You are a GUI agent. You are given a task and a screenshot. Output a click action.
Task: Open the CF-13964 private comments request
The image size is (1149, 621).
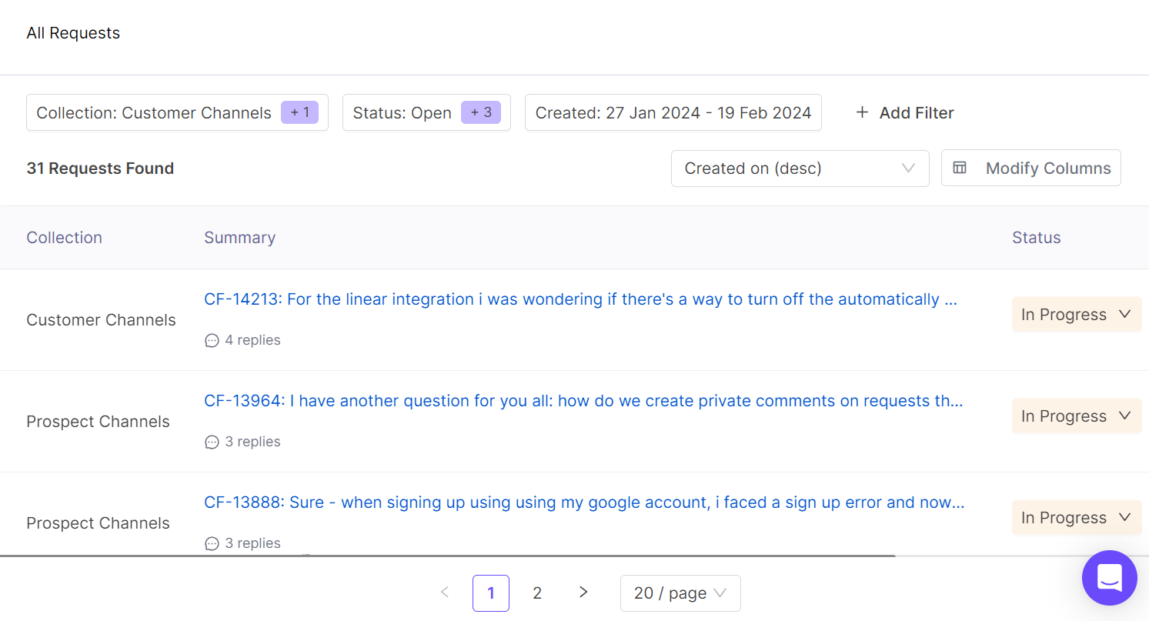pos(583,401)
